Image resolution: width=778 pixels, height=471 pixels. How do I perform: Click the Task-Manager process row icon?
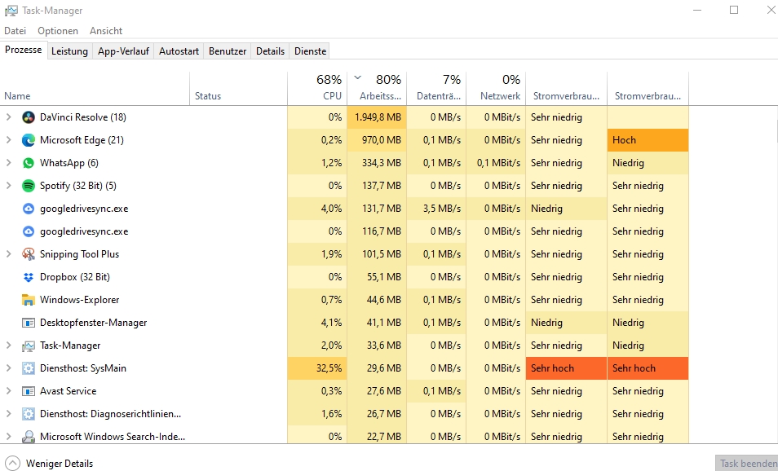(x=29, y=346)
